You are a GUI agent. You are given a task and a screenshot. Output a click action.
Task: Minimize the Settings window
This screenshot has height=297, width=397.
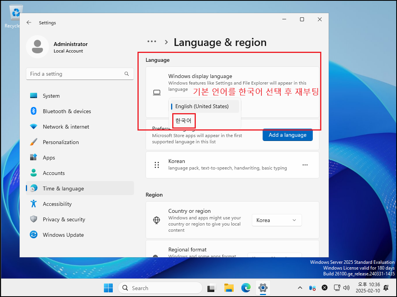284,19
